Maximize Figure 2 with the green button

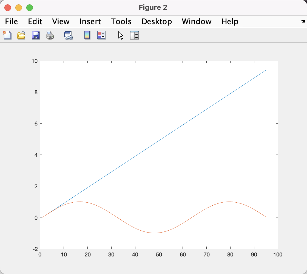30,8
